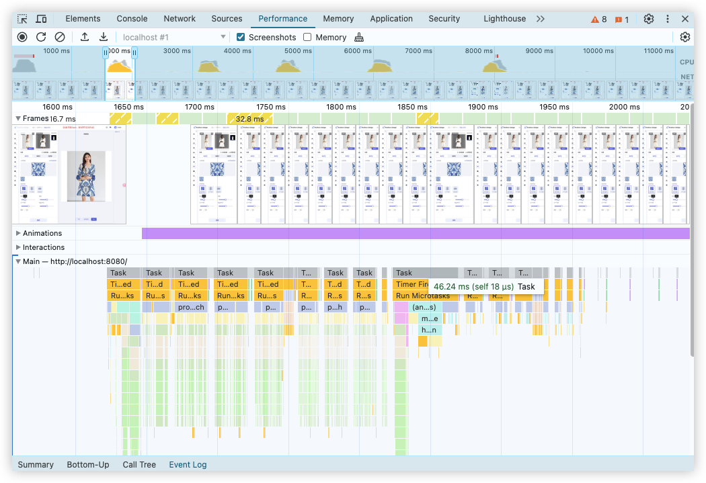The width and height of the screenshot is (706, 483).
Task: Select the "(an...s)" anonymous function entry
Action: click(x=424, y=307)
